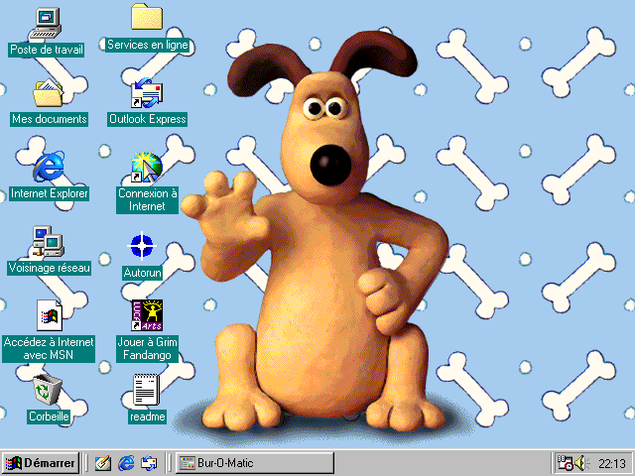Select the Voisinage réseau icon
The image size is (635, 476).
(49, 242)
